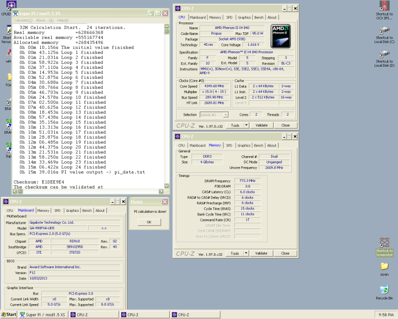398x319 pixels.
Task: Open Tools dropdown arrow in Memory window
Action: pos(246,253)
